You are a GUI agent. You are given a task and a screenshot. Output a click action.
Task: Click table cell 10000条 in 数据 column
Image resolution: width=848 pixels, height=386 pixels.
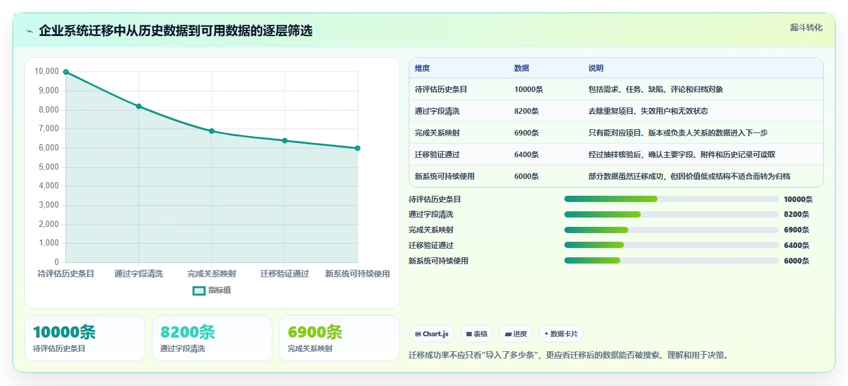(x=529, y=90)
